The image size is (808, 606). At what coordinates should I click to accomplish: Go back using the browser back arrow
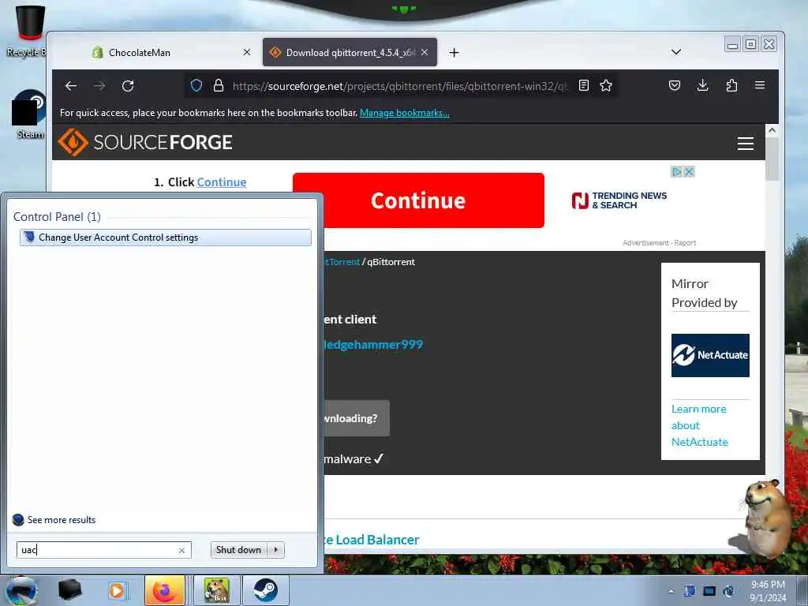tap(71, 85)
